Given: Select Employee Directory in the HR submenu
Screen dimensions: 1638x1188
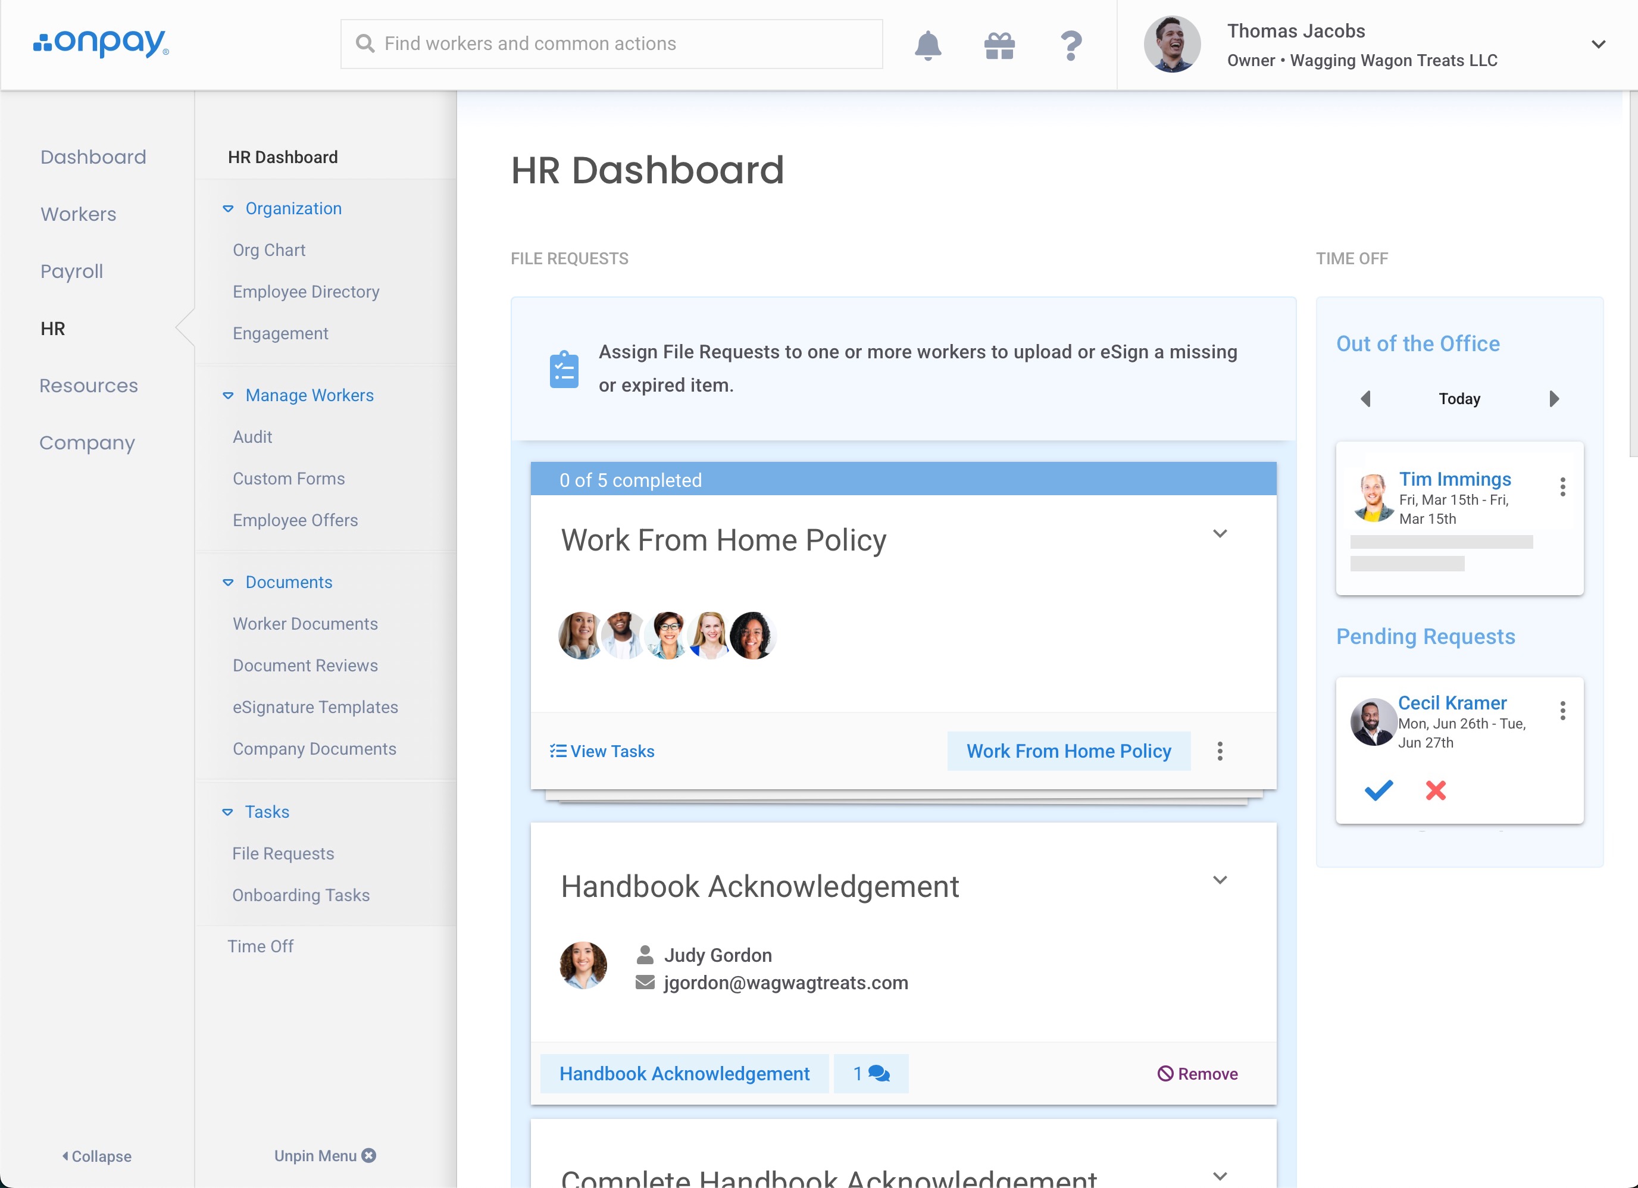Looking at the screenshot, I should (305, 292).
